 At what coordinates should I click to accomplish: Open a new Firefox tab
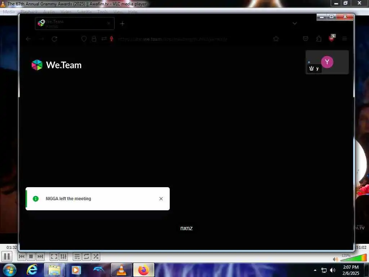click(x=122, y=23)
